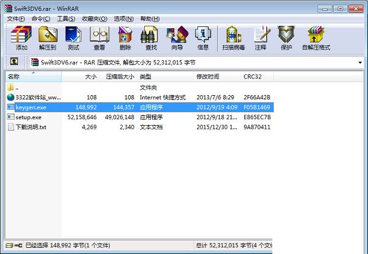Click CRC32 value 9A870411
368x254 pixels.
257,127
